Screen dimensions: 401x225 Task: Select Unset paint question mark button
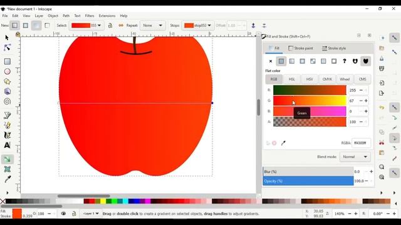(345, 61)
